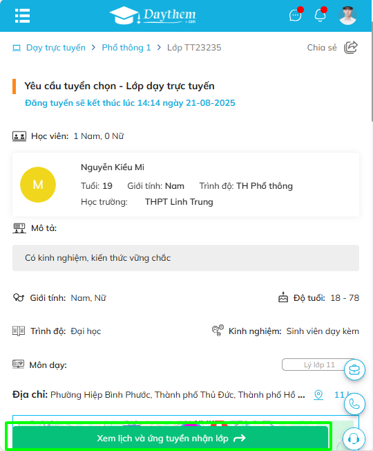The width and height of the screenshot is (373, 451).
Task: Open Nguyễn Kiều Mi student name
Action: 113,167
